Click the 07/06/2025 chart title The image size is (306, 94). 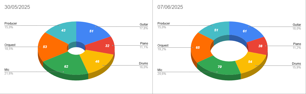(170, 7)
